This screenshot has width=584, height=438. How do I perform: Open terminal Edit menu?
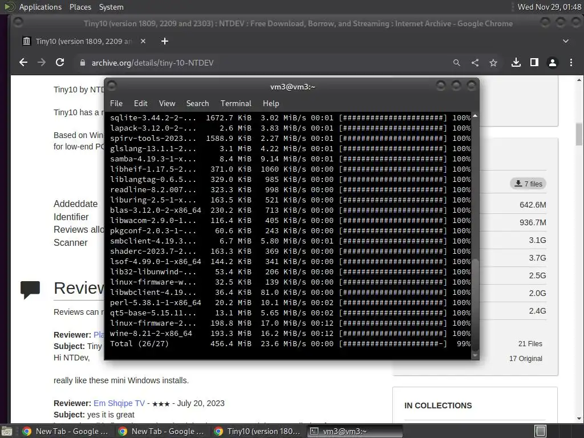[140, 103]
